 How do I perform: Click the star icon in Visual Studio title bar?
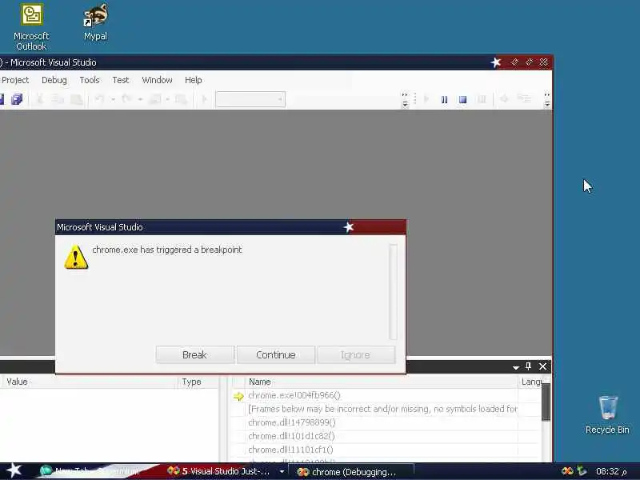[495, 62]
